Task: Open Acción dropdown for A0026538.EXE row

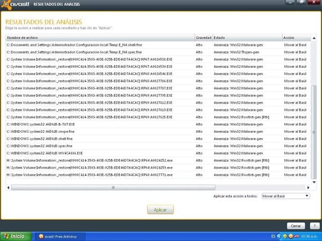Action: [x=295, y=59]
